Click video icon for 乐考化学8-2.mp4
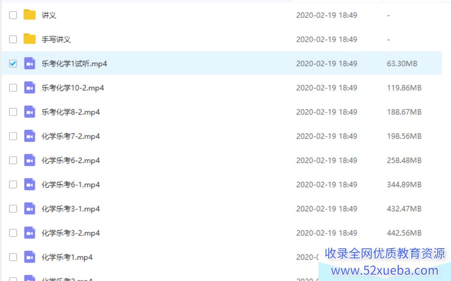Image resolution: width=451 pixels, height=281 pixels. tap(29, 112)
